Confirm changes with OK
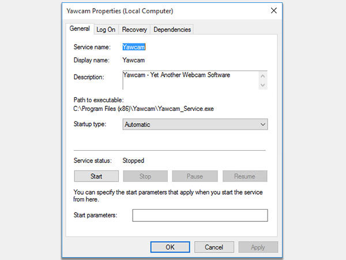The width and height of the screenshot is (346, 260). point(170,247)
